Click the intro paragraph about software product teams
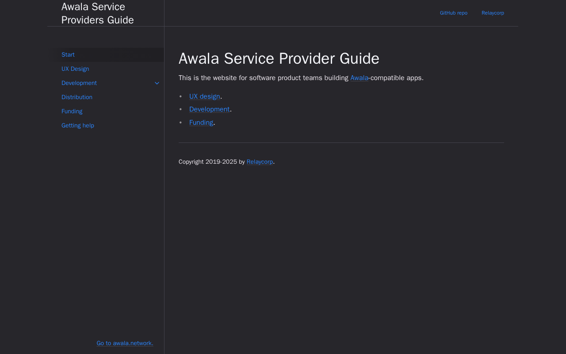This screenshot has height=354, width=566. pyautogui.click(x=265, y=78)
